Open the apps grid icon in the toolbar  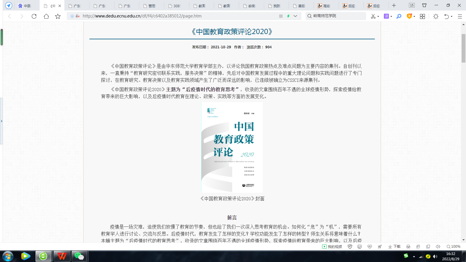(422, 16)
